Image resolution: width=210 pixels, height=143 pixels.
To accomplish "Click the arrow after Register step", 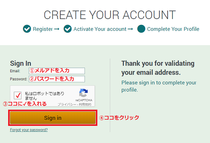I will click(56, 29).
